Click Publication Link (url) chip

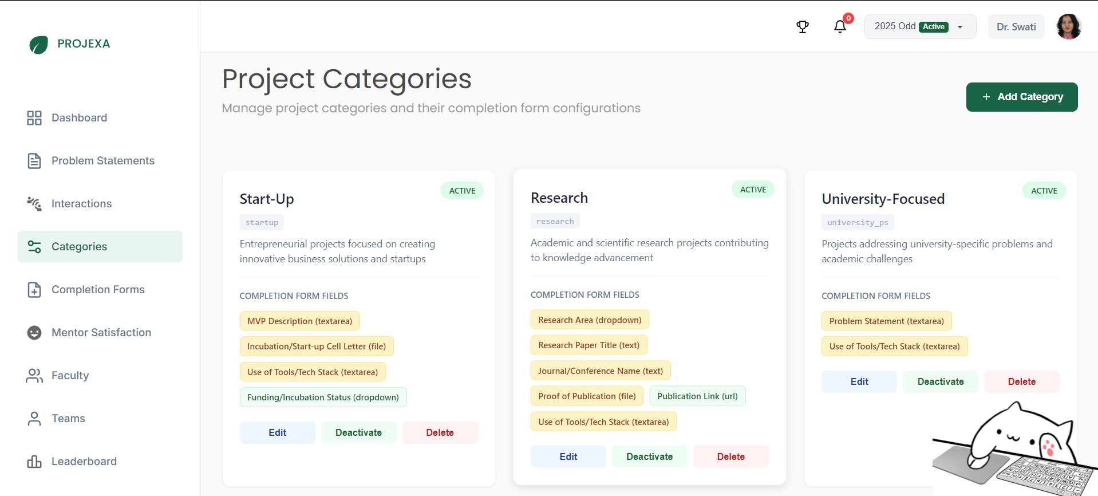tap(697, 396)
